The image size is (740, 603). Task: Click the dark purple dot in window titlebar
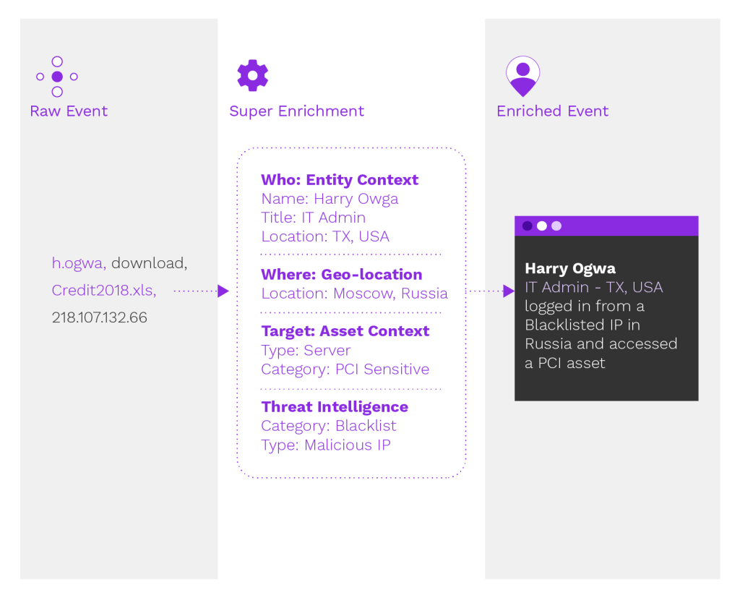click(x=528, y=226)
